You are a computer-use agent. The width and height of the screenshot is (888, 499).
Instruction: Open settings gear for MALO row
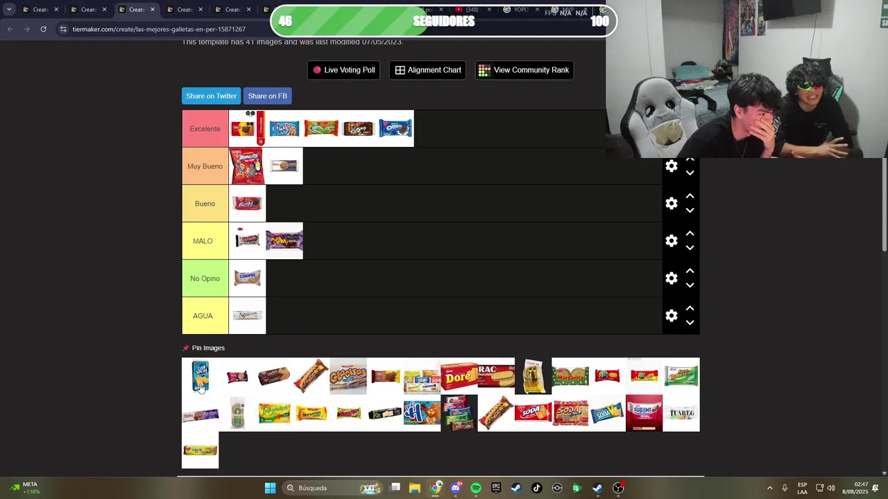click(671, 241)
